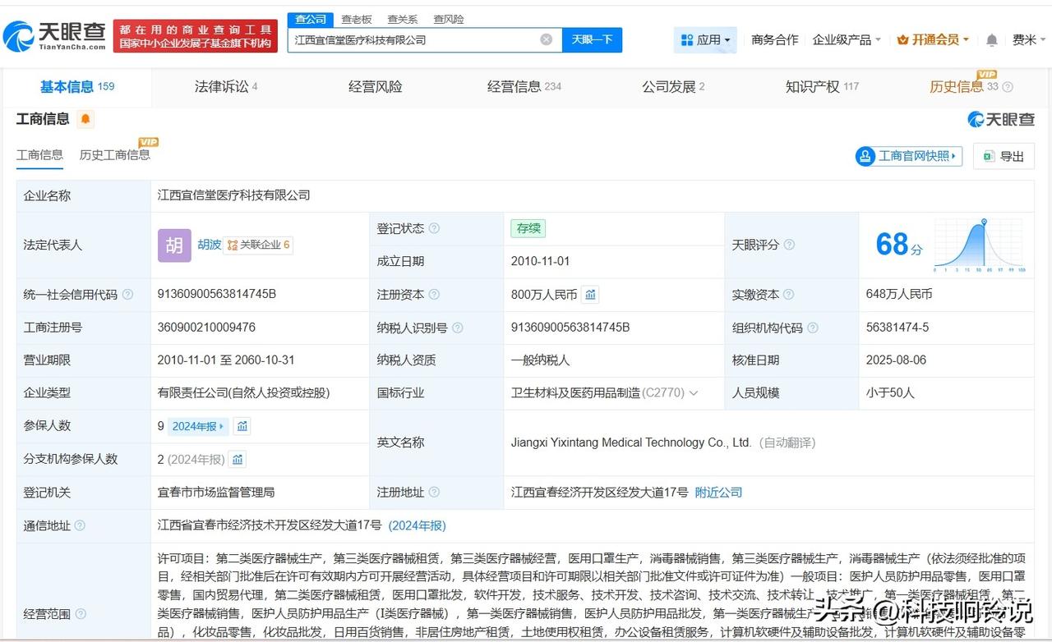The width and height of the screenshot is (1052, 642).
Task: Click the help icon beside 登记状态
Action: tap(434, 229)
